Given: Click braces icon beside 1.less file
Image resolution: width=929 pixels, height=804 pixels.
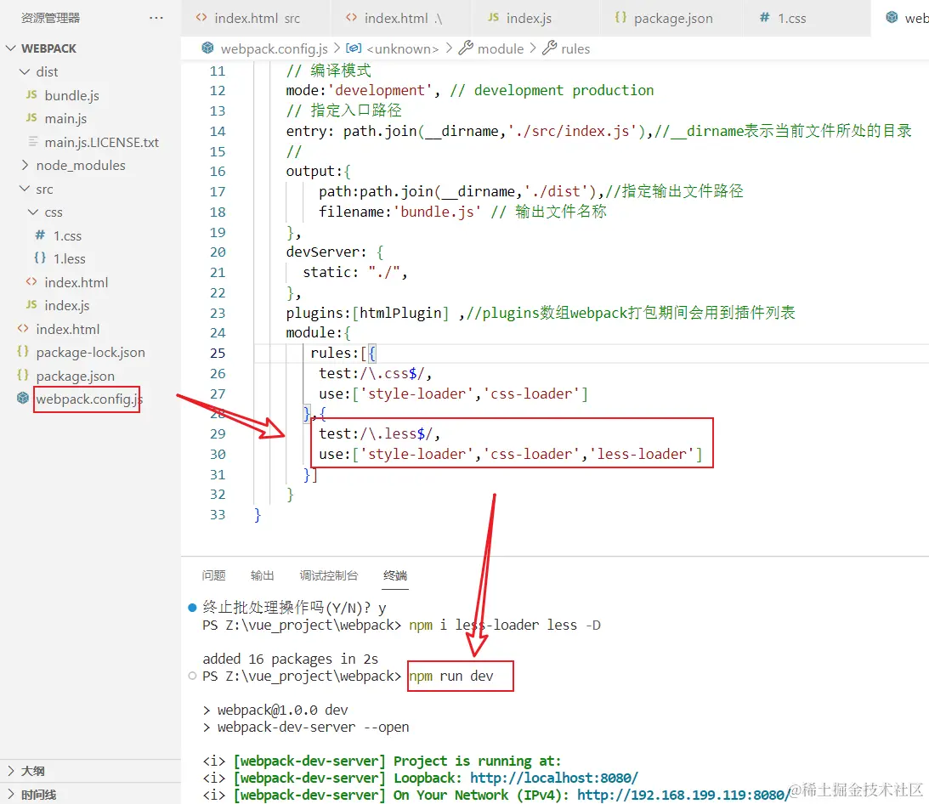Looking at the screenshot, I should click(x=40, y=258).
